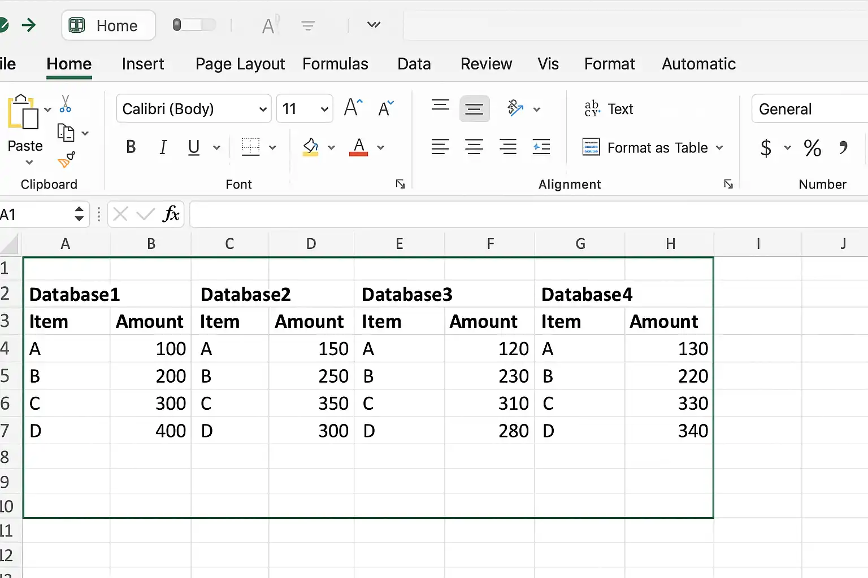Screen dimensions: 868x578
Task: Expand the Format as Table dropdown
Action: tap(653, 148)
